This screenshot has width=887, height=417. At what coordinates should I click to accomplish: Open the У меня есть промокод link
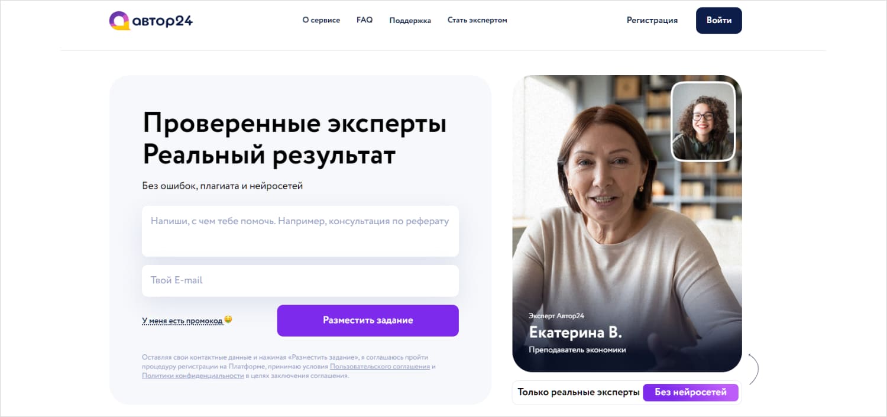click(182, 321)
